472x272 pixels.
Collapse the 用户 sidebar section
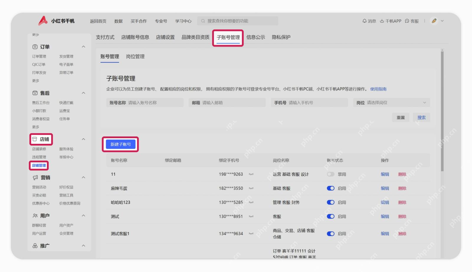click(x=83, y=216)
